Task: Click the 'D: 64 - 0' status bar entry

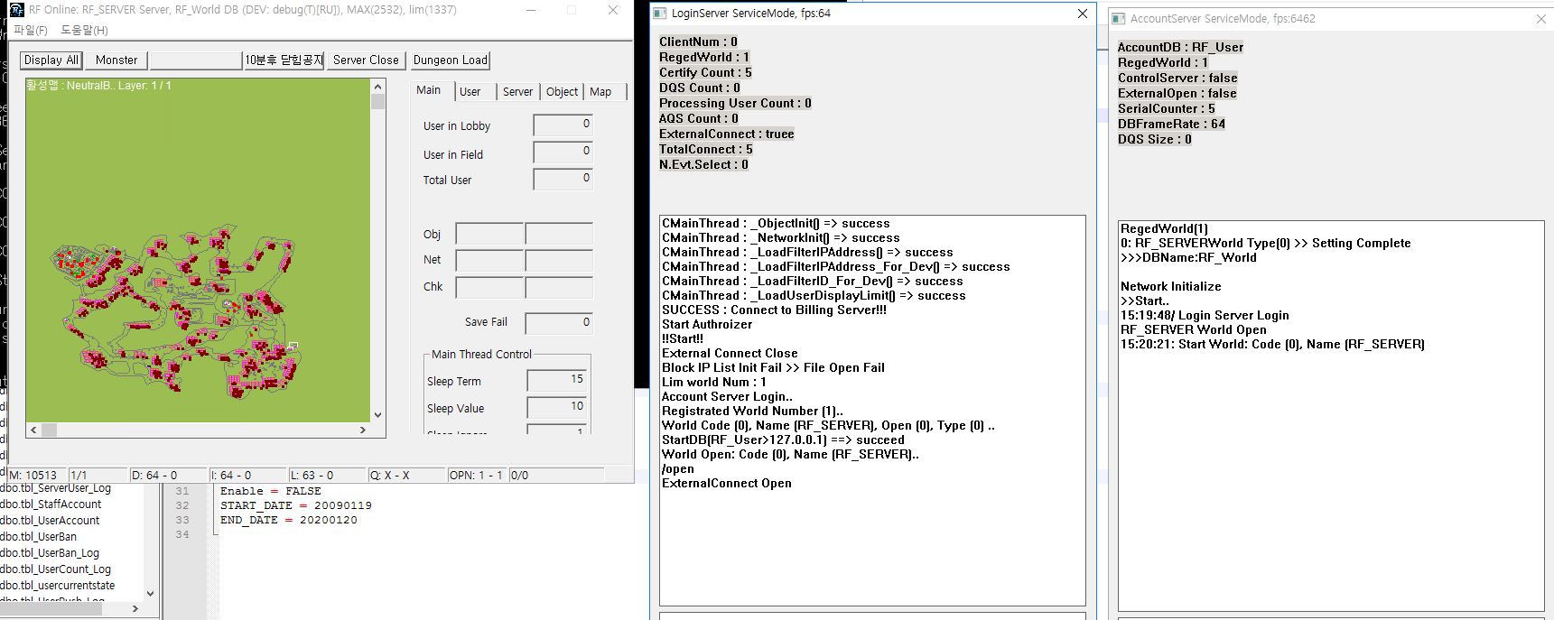Action: 168,475
